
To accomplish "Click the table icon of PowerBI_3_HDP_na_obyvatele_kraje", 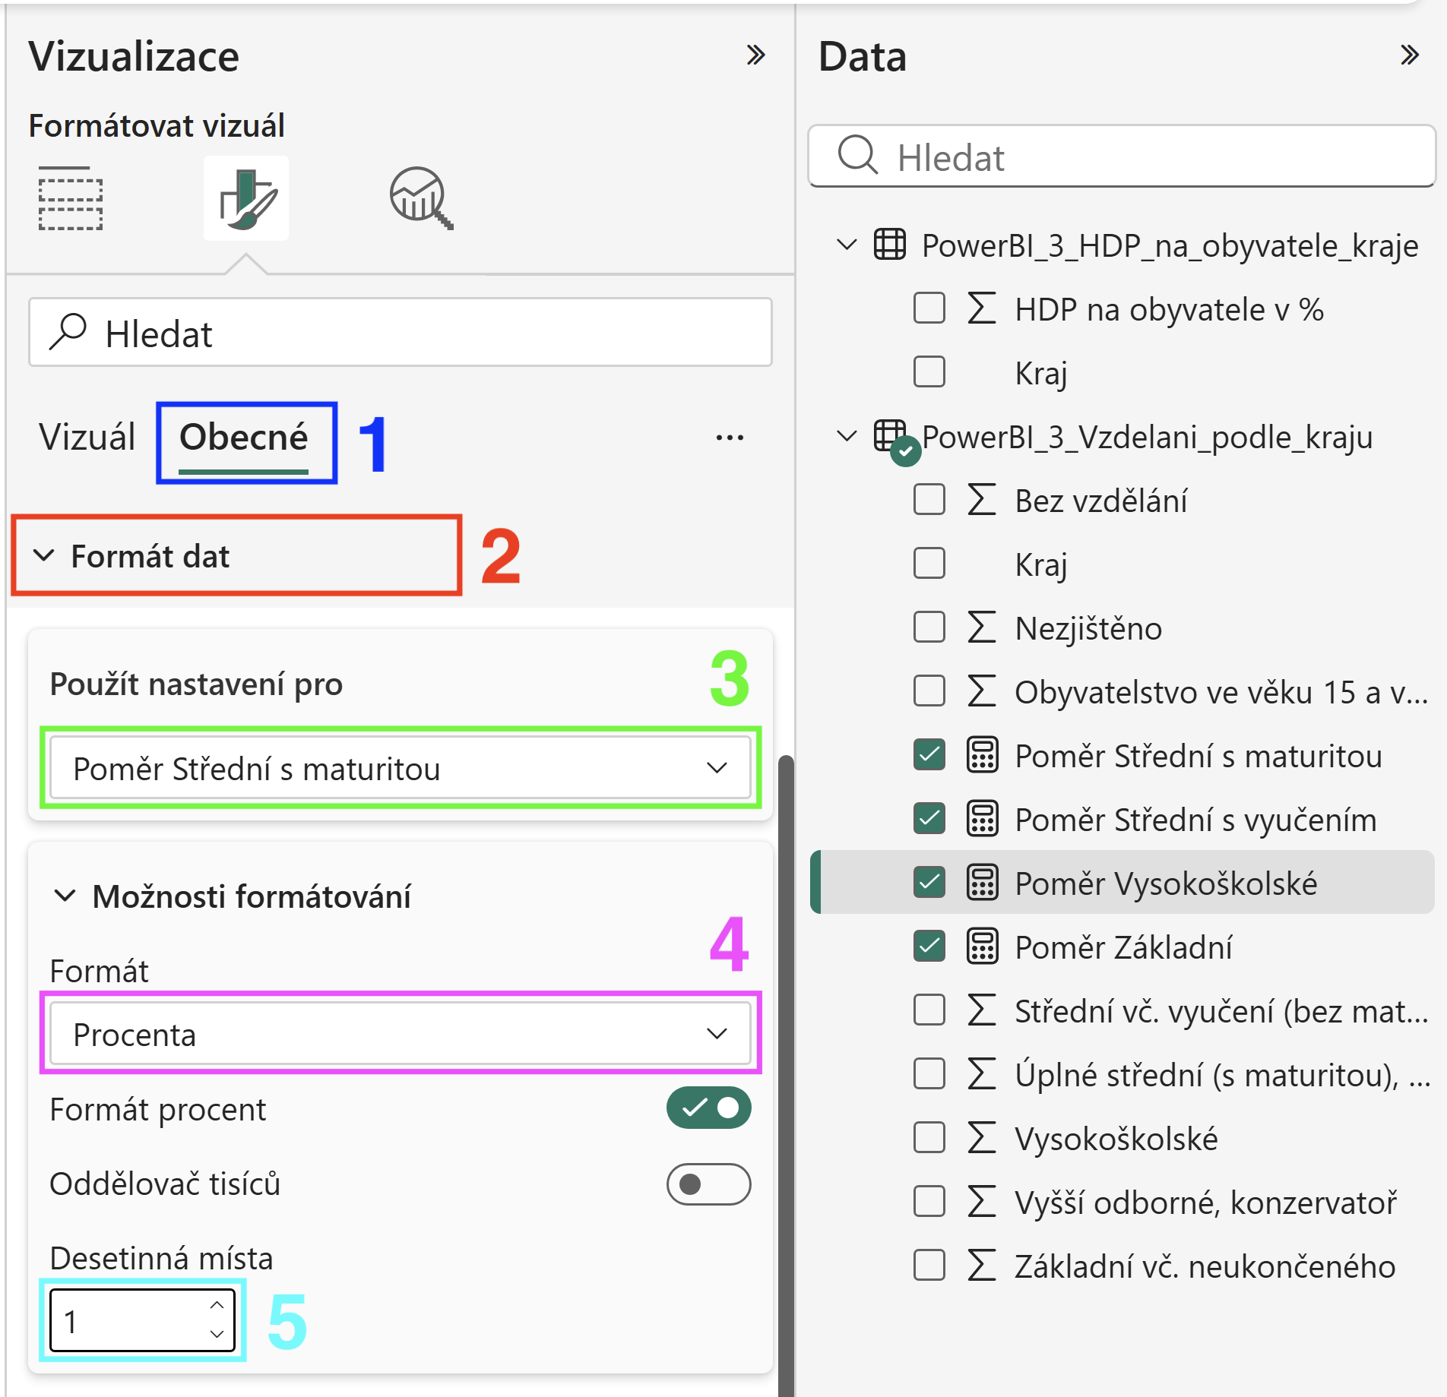I will point(890,245).
